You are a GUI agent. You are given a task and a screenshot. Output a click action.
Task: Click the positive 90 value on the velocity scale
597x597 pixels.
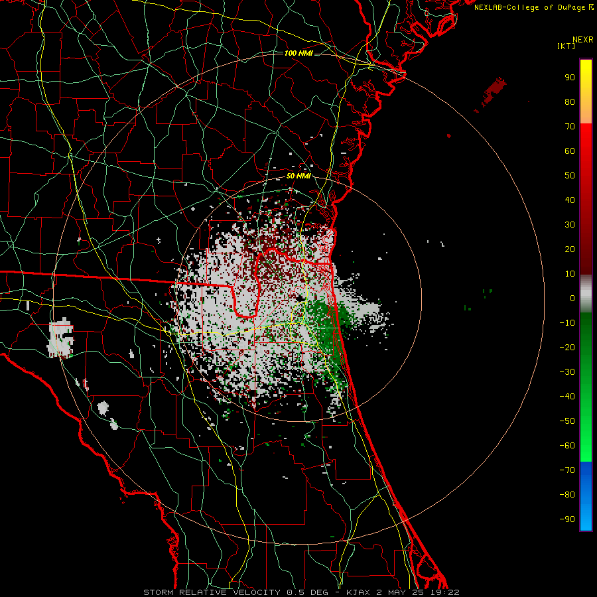(570, 78)
